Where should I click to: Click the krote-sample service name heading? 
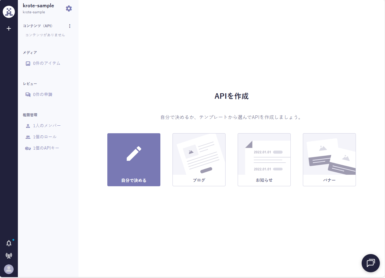38,5
